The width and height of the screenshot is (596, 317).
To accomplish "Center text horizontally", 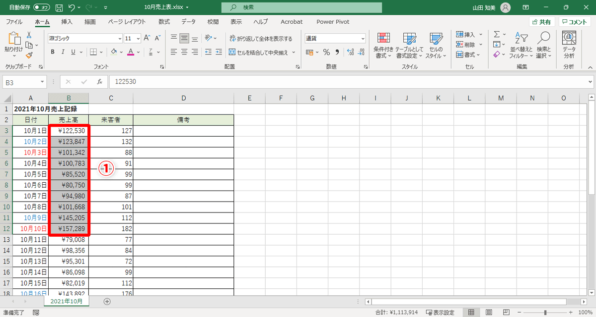I will [x=184, y=52].
